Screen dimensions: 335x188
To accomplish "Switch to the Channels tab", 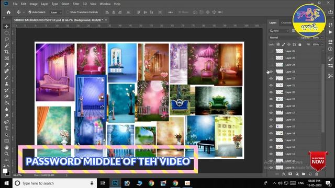I will click(x=286, y=22).
